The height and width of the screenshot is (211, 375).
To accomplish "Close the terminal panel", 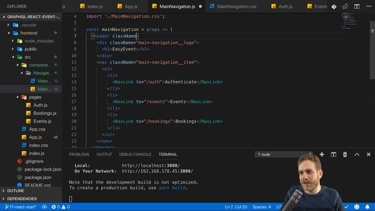I will point(369,155).
